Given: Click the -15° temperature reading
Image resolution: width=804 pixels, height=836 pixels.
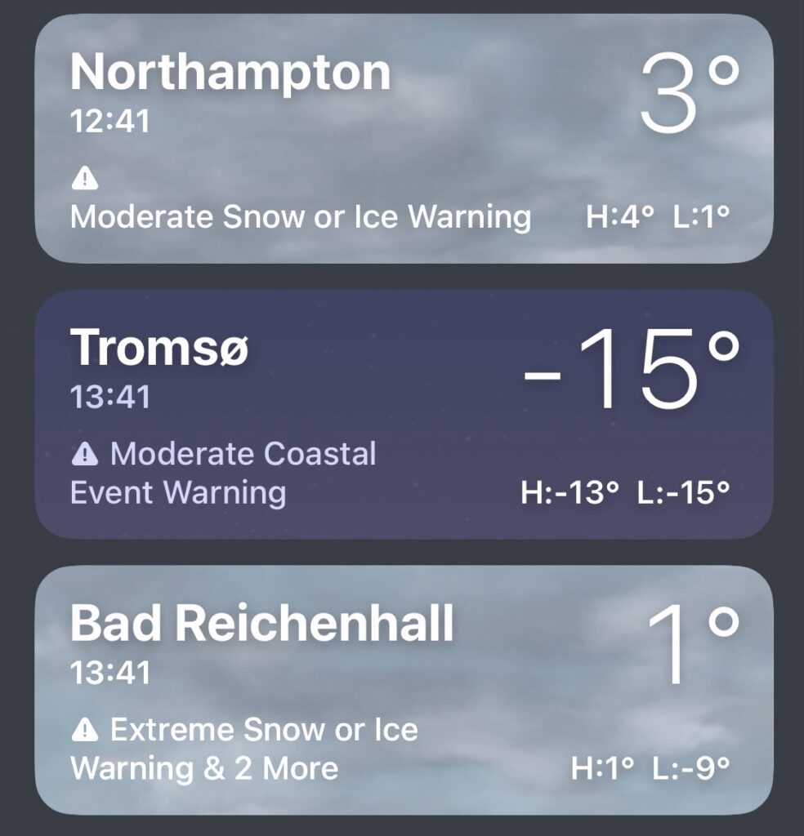Looking at the screenshot, I should [x=629, y=372].
